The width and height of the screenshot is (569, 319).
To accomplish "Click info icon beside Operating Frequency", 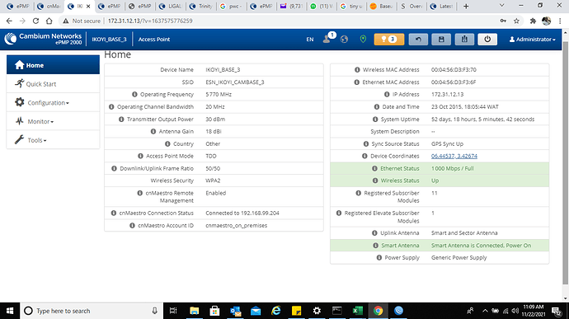I will pyautogui.click(x=134, y=94).
